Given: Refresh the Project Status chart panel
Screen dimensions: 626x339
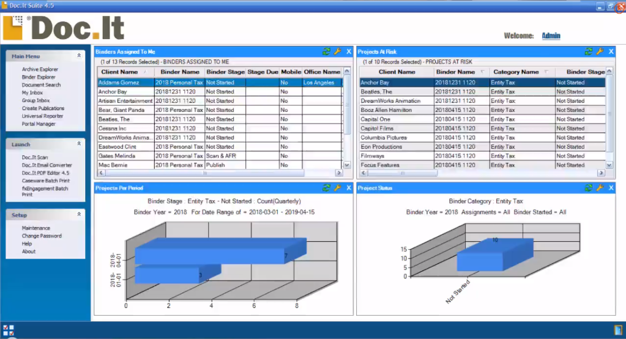Looking at the screenshot, I should [x=589, y=188].
